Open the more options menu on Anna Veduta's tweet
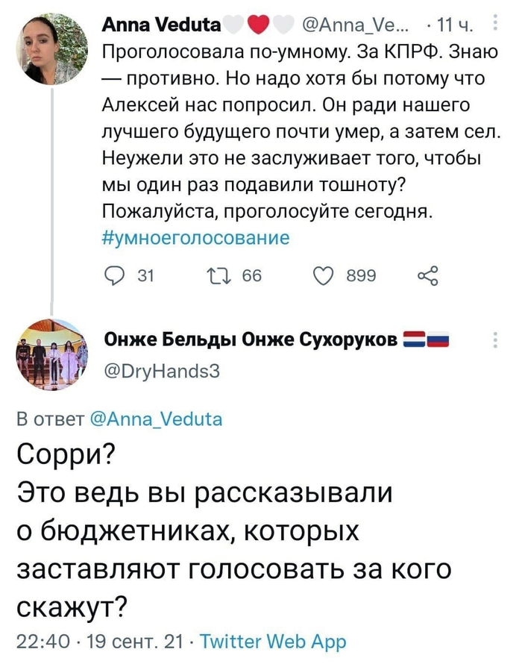This screenshot has height=667, width=522. click(497, 22)
